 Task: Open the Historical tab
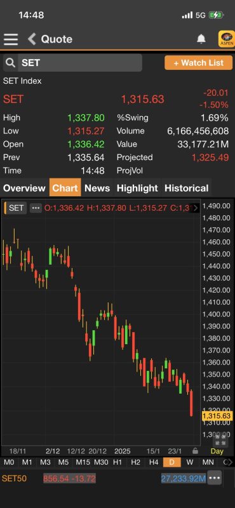(x=187, y=188)
